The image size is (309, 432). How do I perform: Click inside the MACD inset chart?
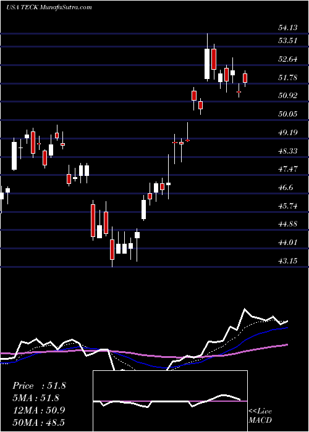coord(170,401)
